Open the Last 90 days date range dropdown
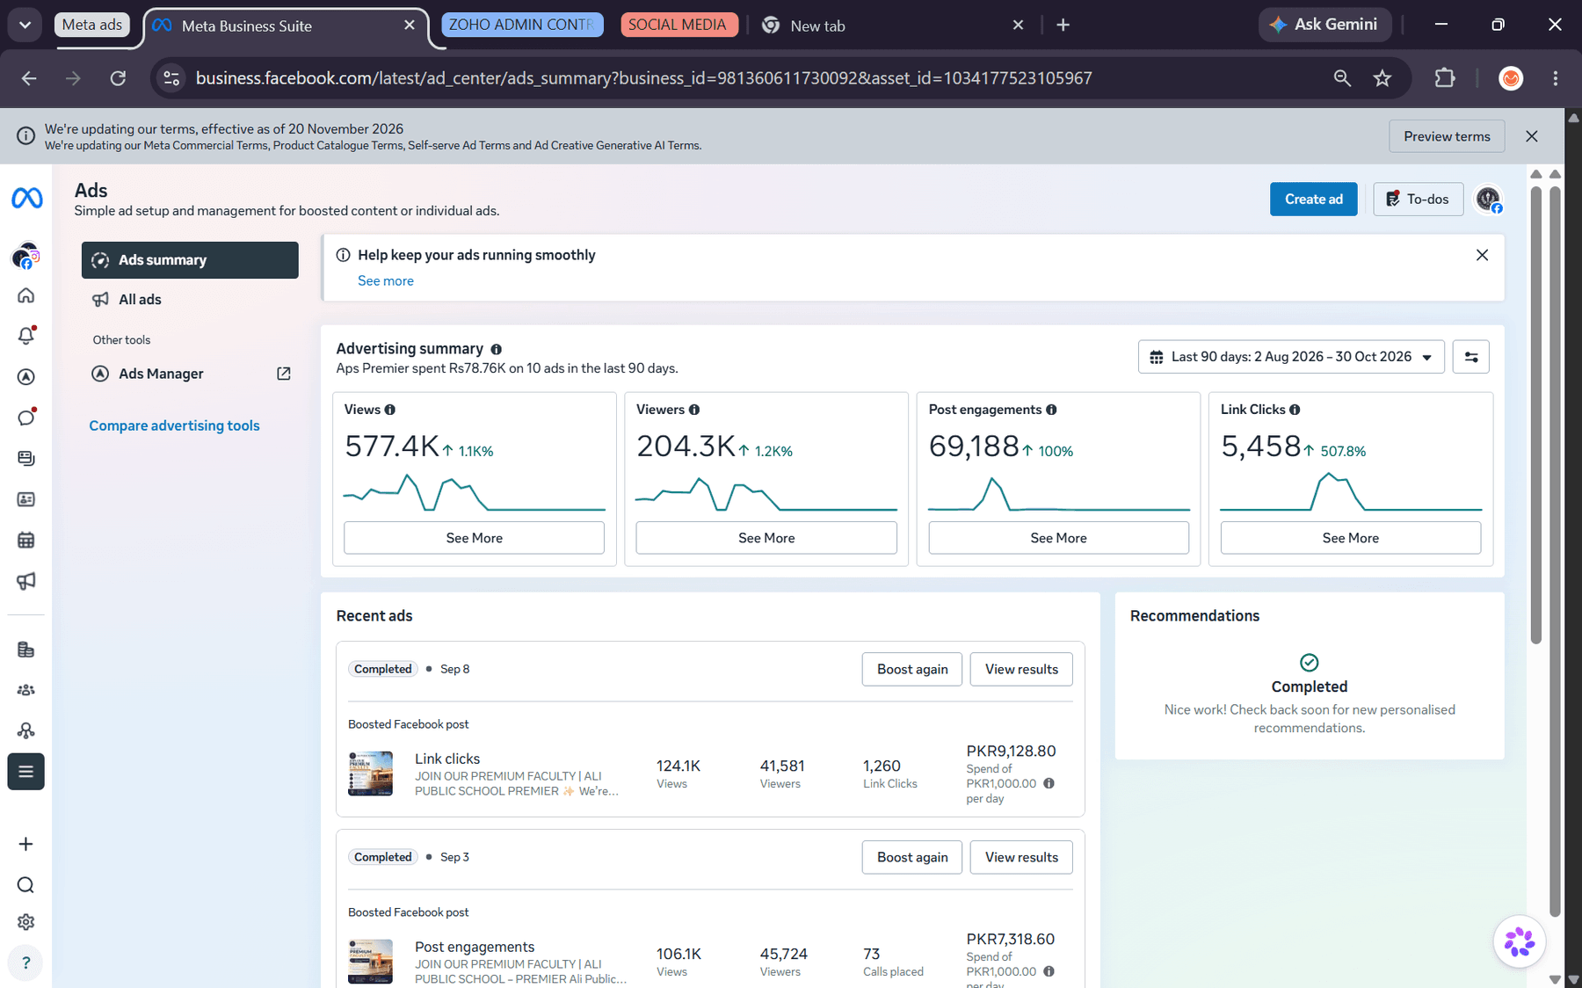Image resolution: width=1582 pixels, height=988 pixels. pyautogui.click(x=1291, y=357)
